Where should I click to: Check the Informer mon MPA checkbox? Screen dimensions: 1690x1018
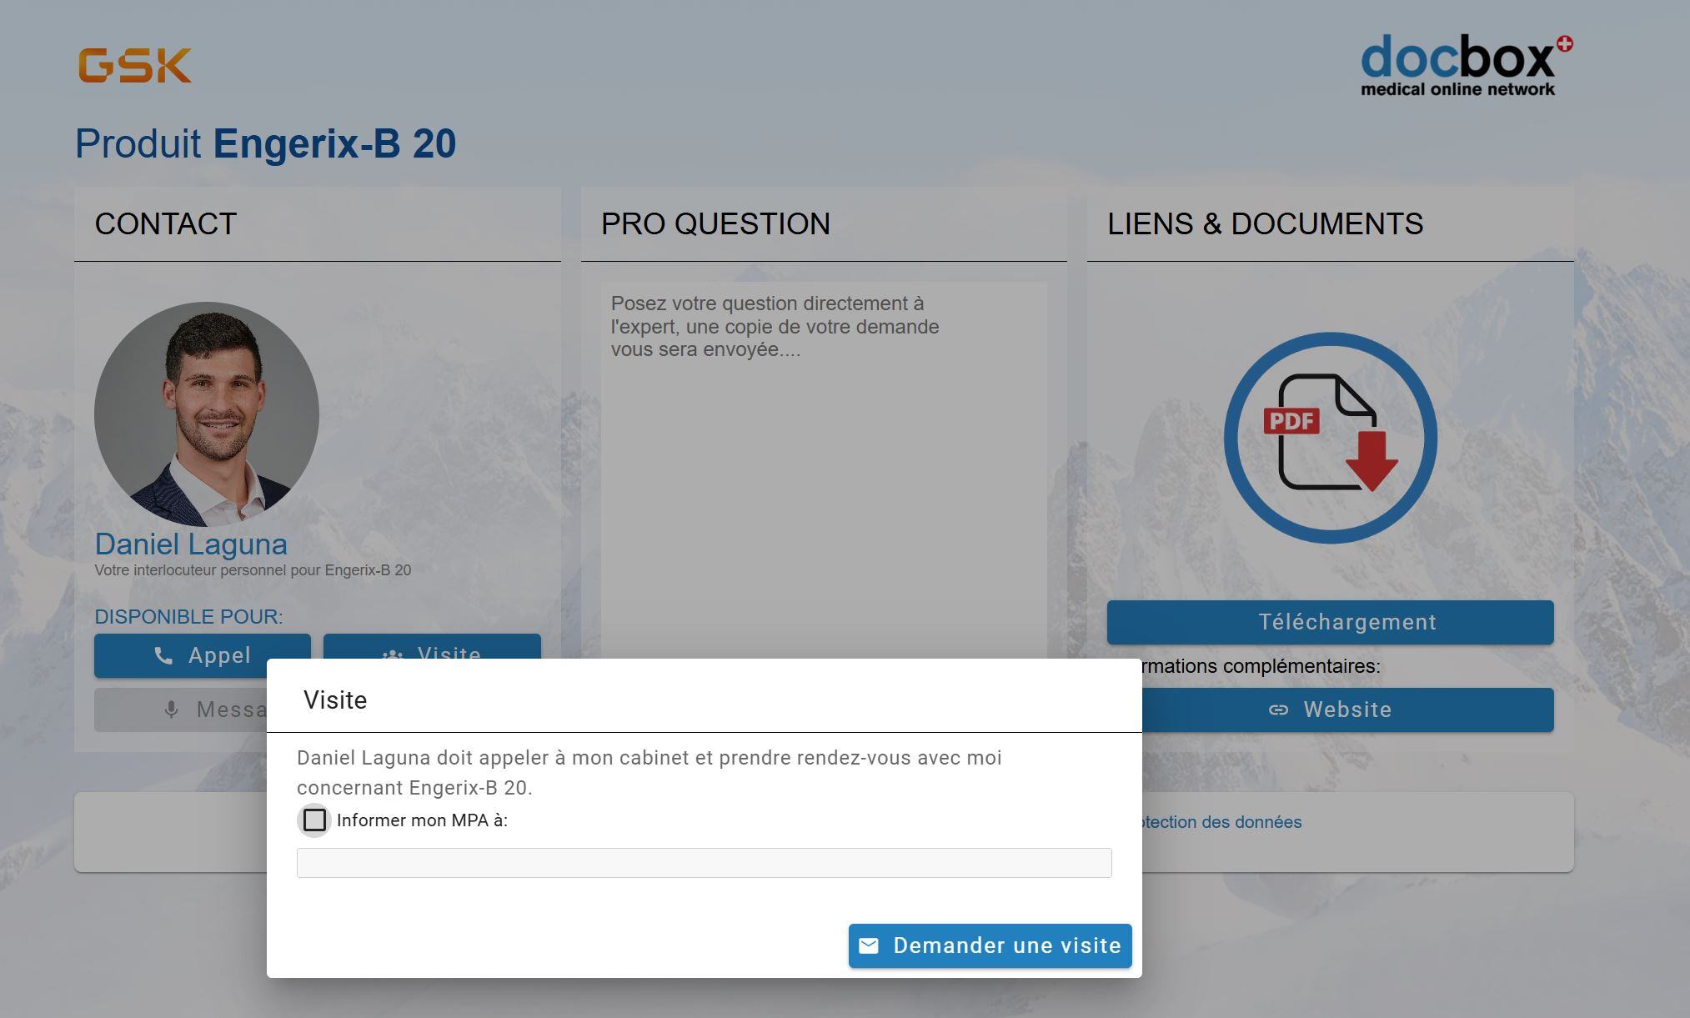(314, 820)
